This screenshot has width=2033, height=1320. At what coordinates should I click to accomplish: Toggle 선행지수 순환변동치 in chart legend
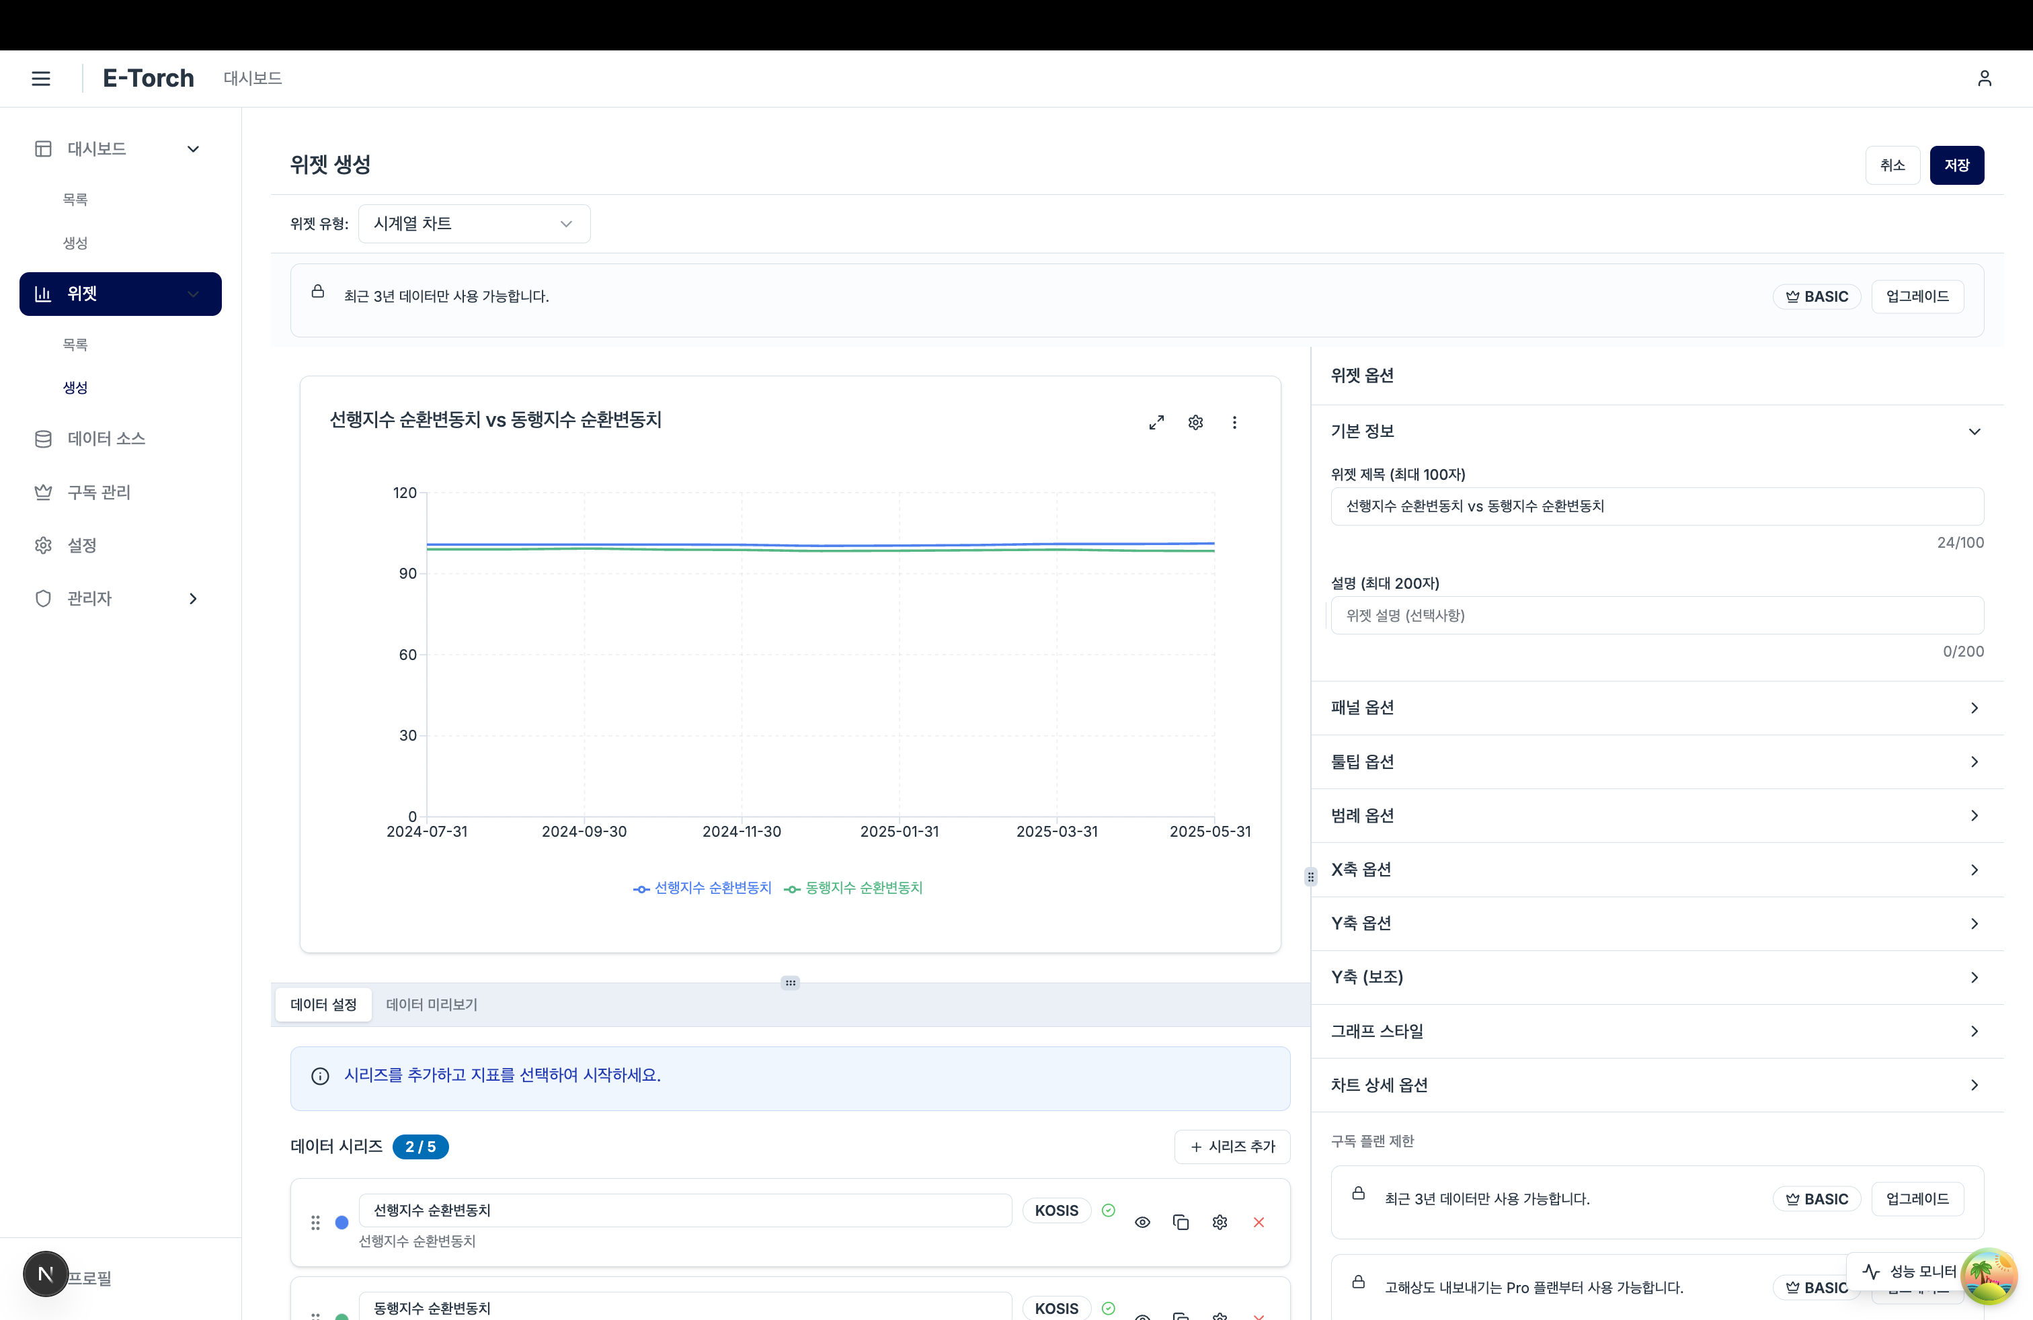(x=702, y=888)
